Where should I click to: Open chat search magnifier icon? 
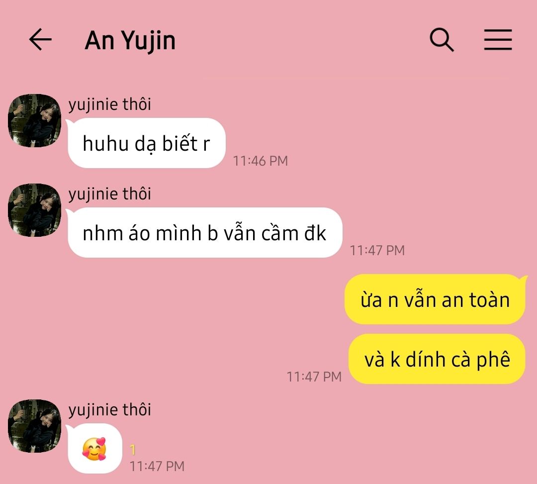click(x=442, y=40)
